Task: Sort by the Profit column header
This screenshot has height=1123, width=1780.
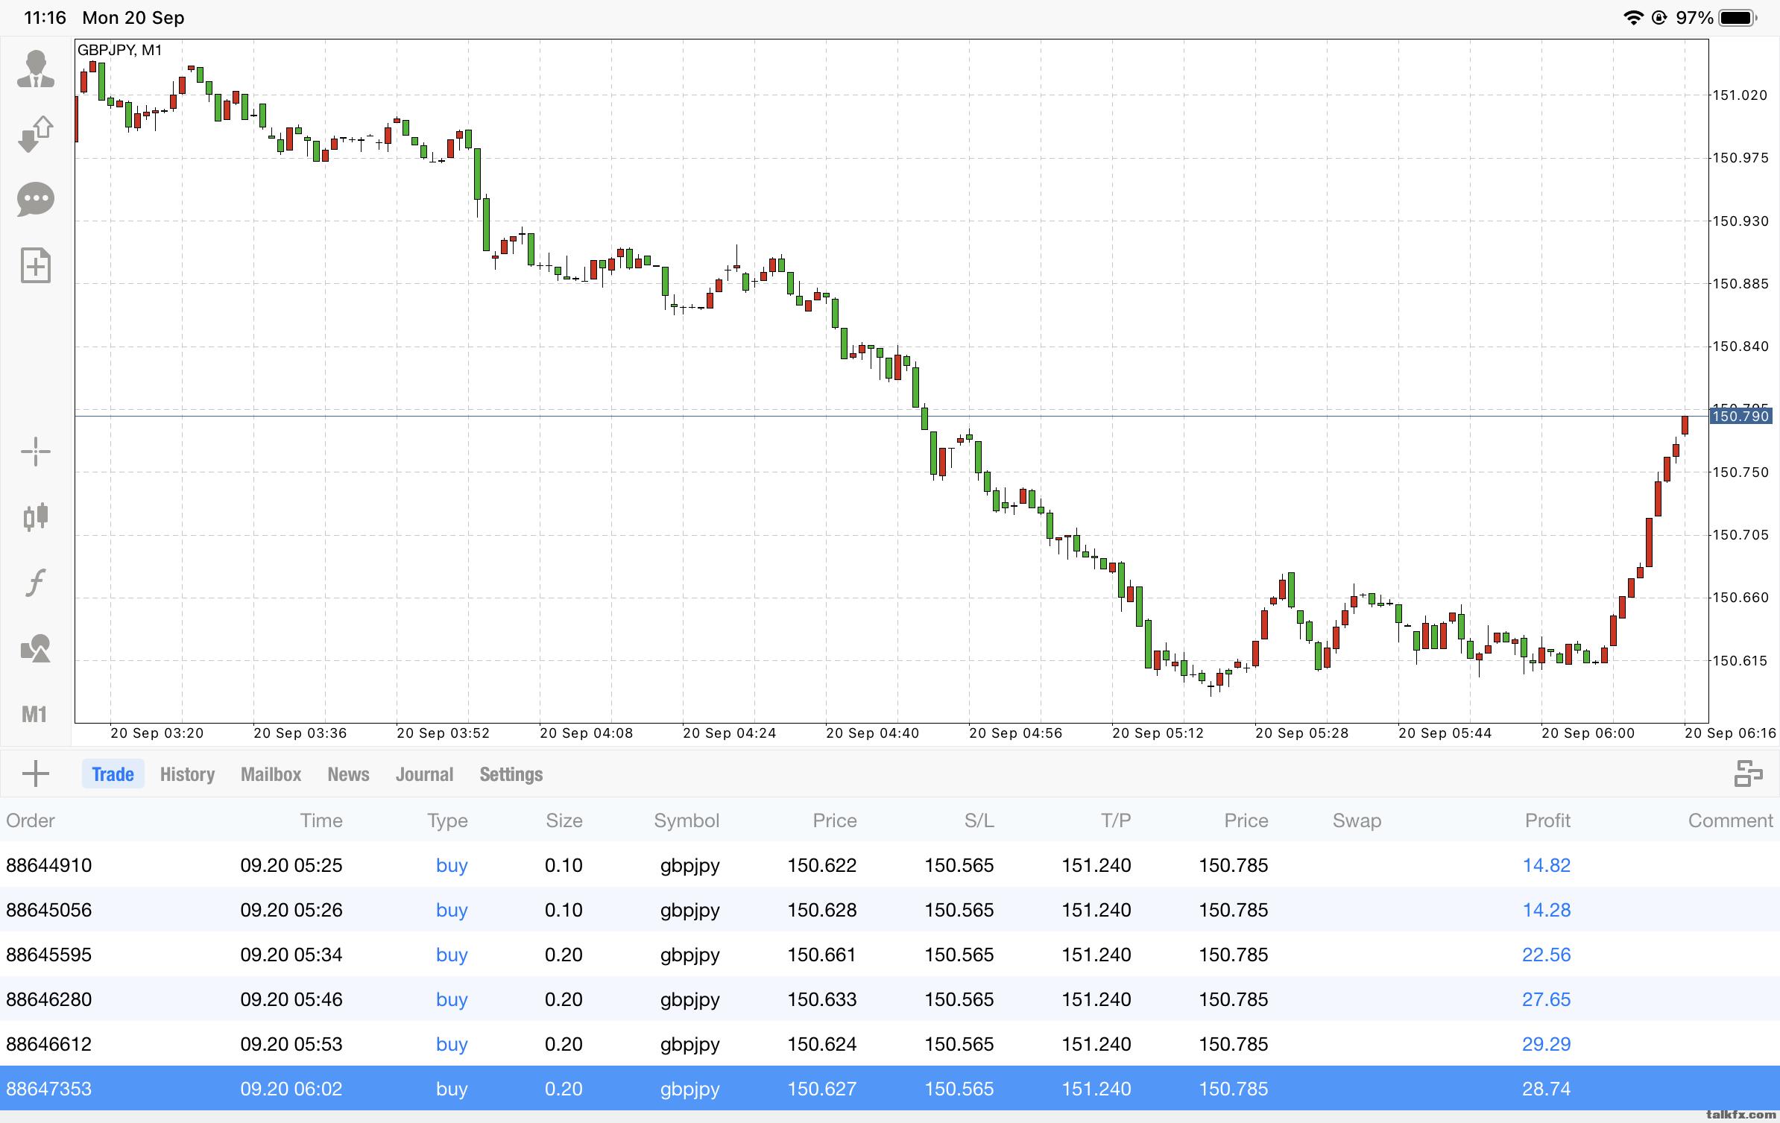Action: tap(1547, 820)
